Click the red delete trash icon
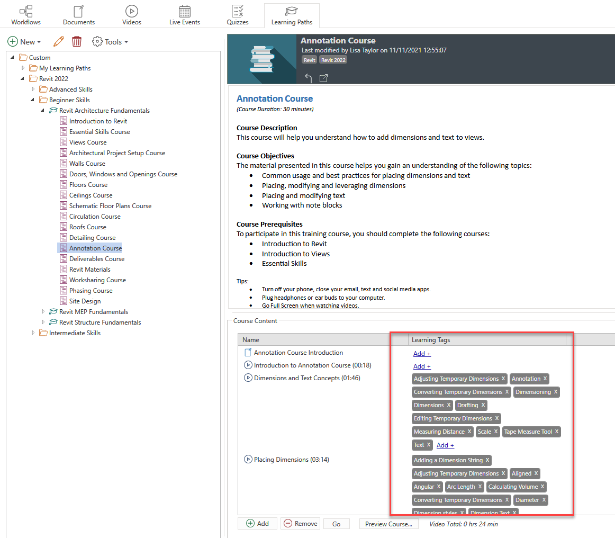 [77, 41]
